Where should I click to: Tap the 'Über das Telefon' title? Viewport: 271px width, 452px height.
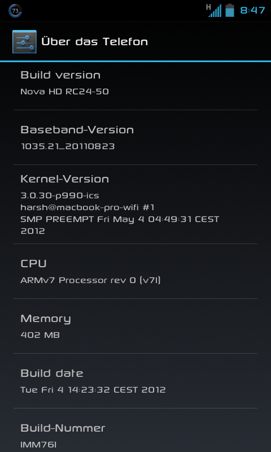pos(95,41)
